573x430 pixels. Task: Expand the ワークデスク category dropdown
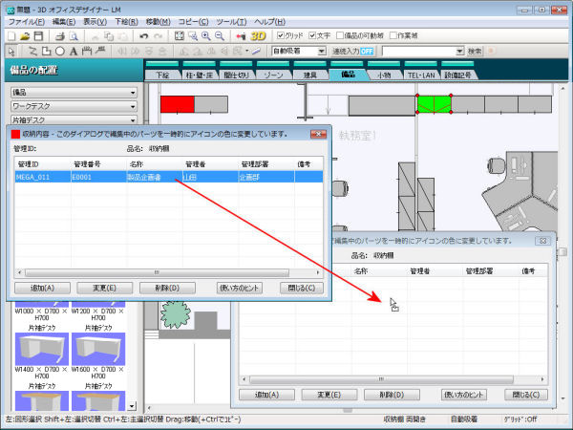(74, 106)
